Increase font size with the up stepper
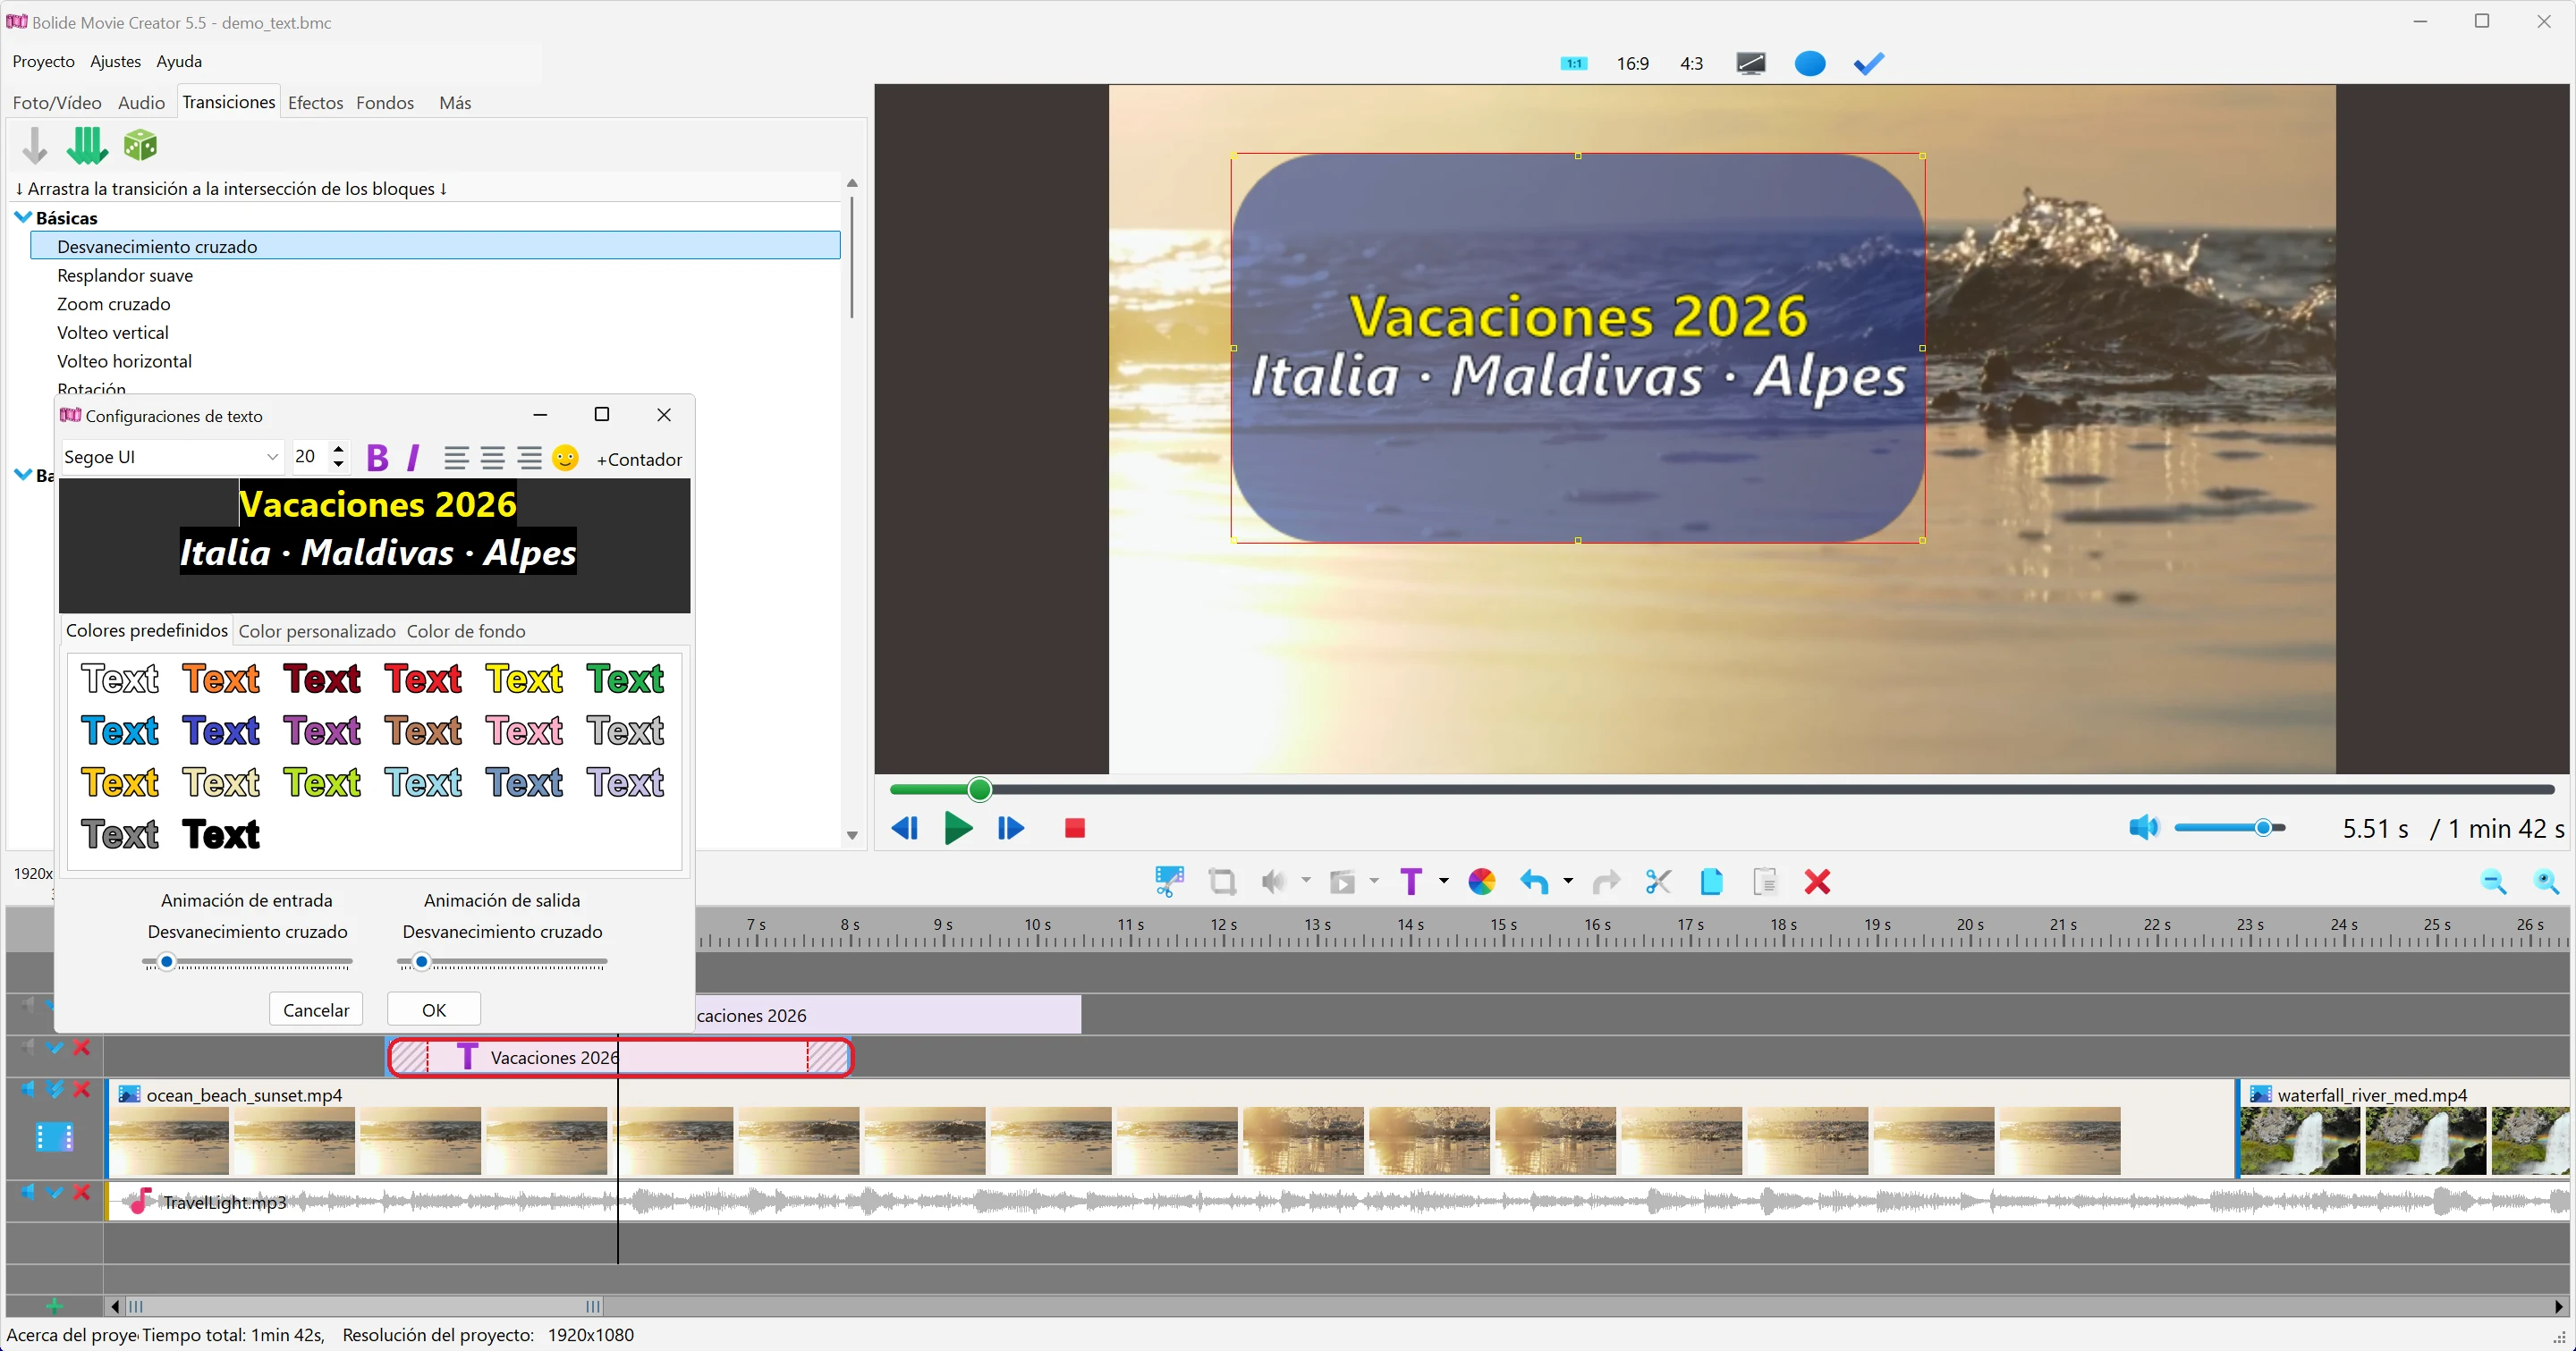This screenshot has width=2576, height=1351. [339, 449]
